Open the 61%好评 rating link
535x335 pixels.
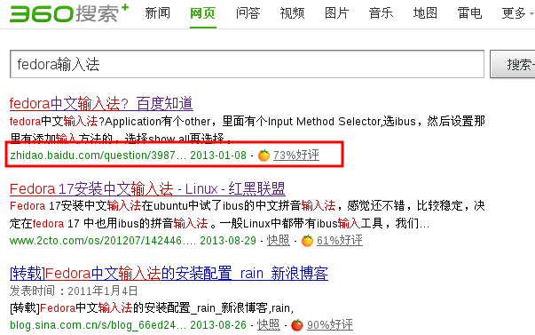[340, 241]
